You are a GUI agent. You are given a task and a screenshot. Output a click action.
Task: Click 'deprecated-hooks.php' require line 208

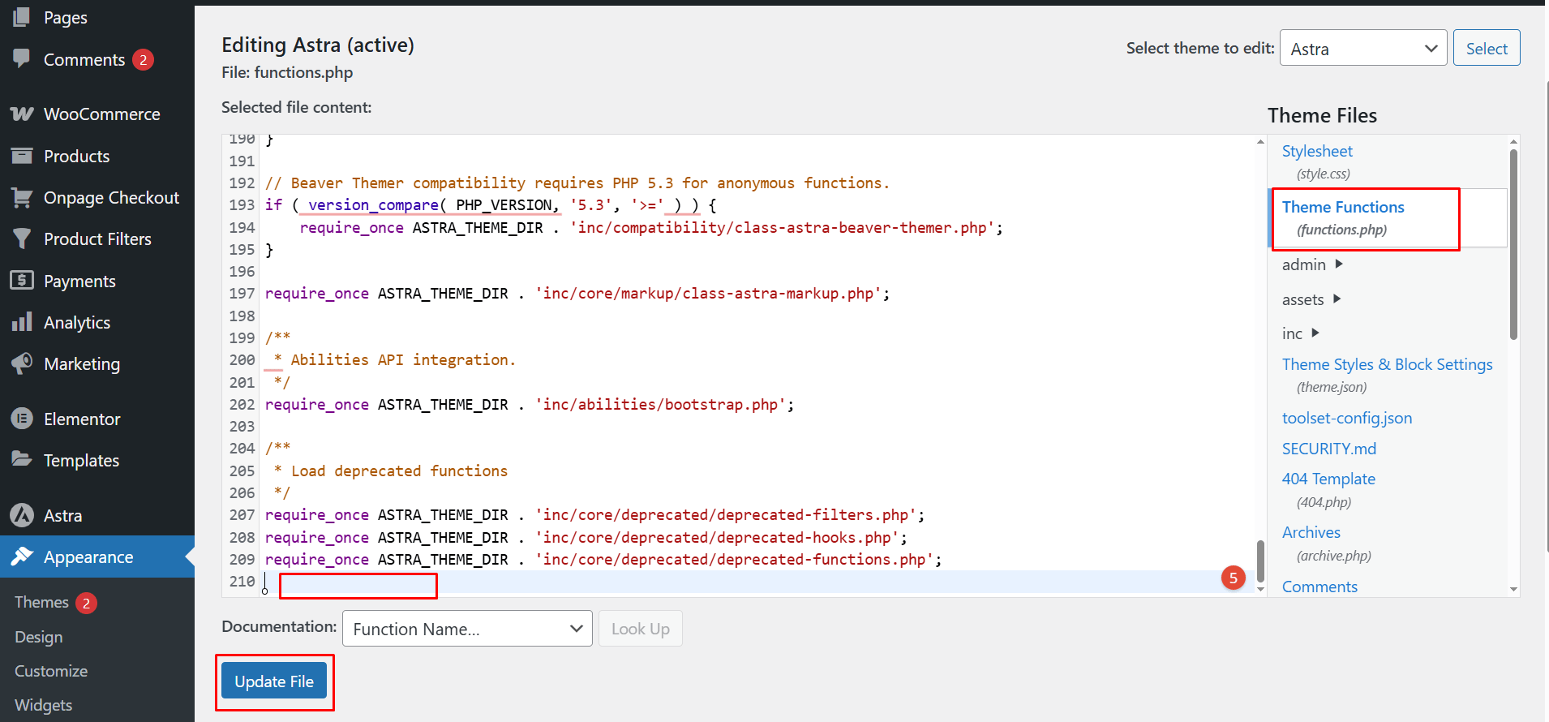coord(586,537)
